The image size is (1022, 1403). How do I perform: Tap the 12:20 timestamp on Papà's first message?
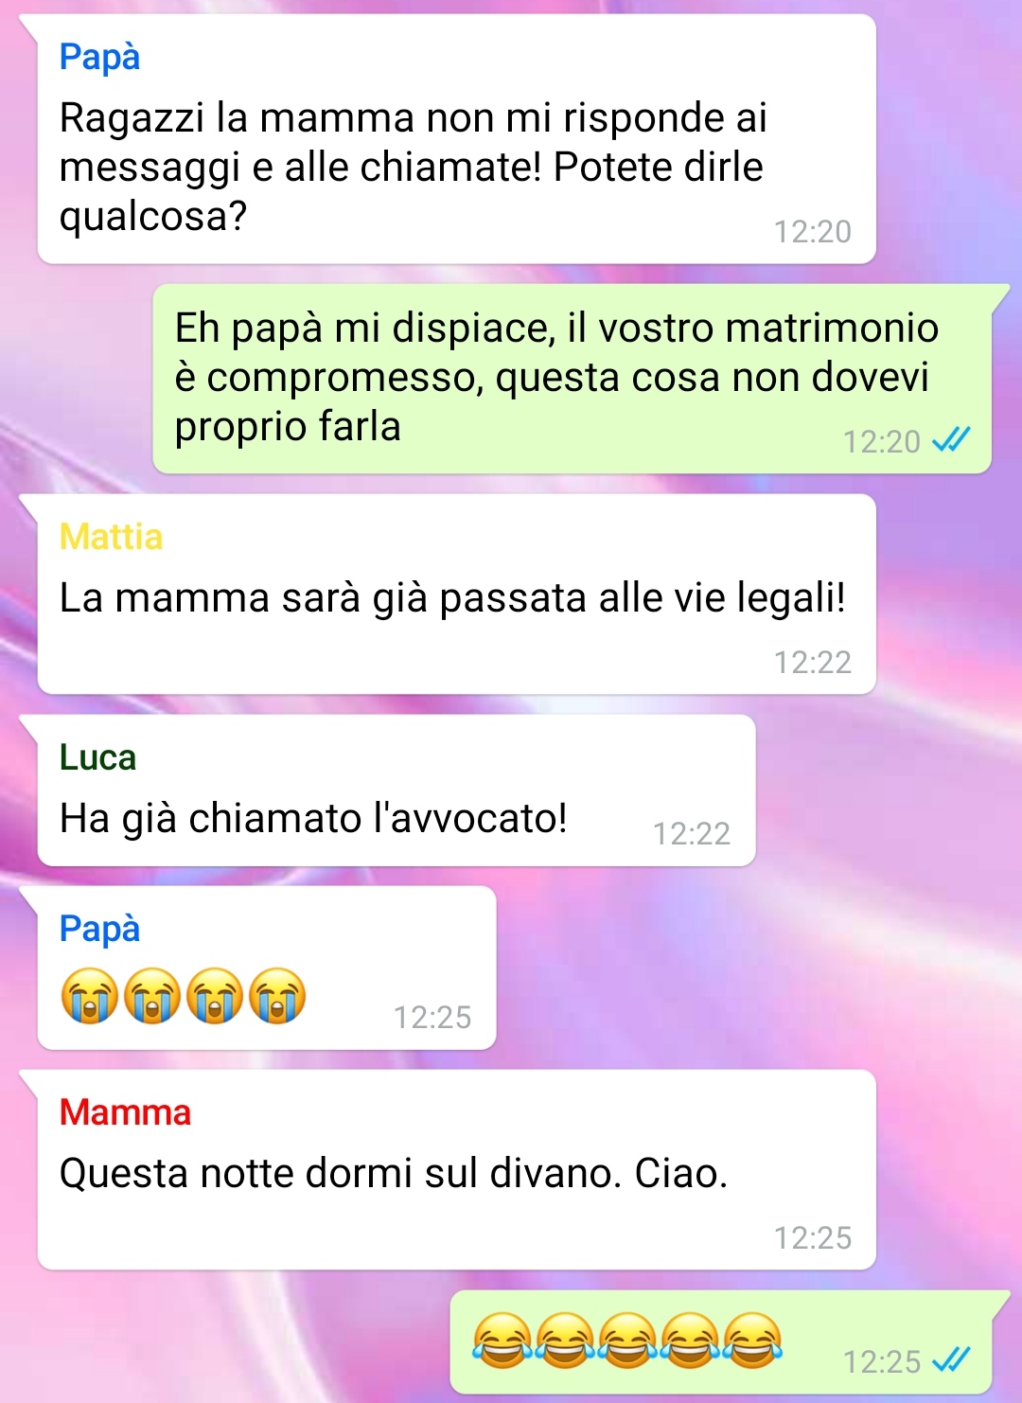812,231
